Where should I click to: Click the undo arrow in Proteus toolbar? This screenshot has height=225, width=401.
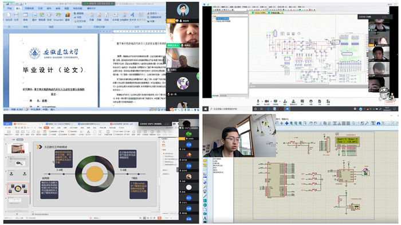(310, 123)
